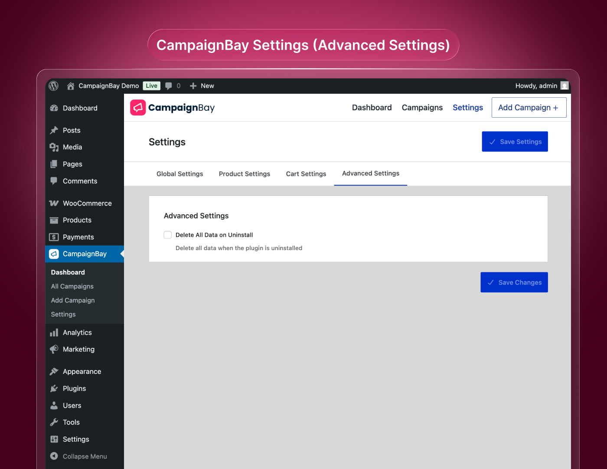Click the Pages icon in sidebar
Screen dimensions: 607x469
[54, 164]
